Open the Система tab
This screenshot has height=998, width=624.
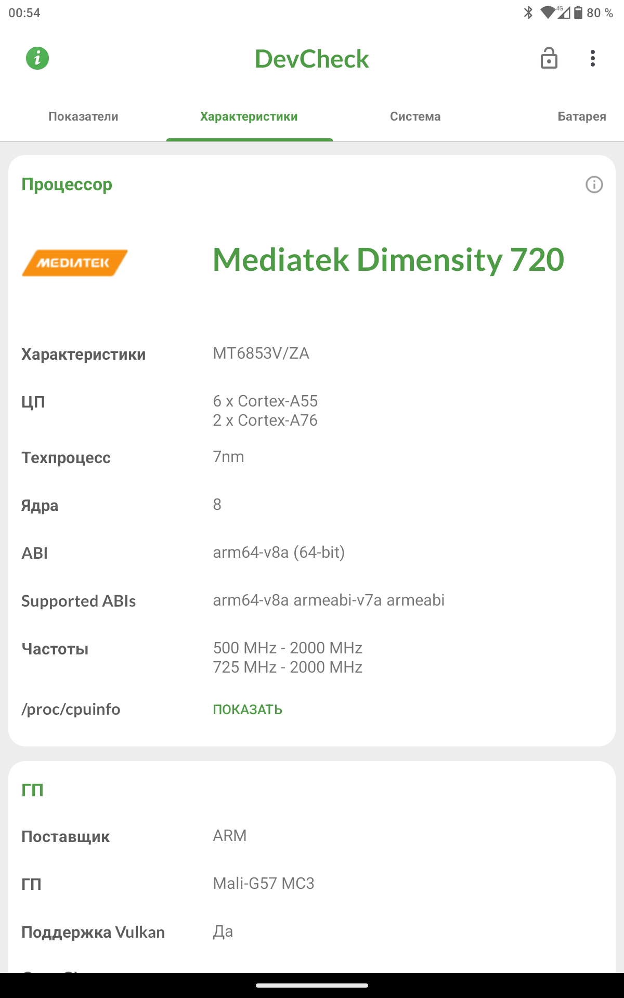coord(415,116)
